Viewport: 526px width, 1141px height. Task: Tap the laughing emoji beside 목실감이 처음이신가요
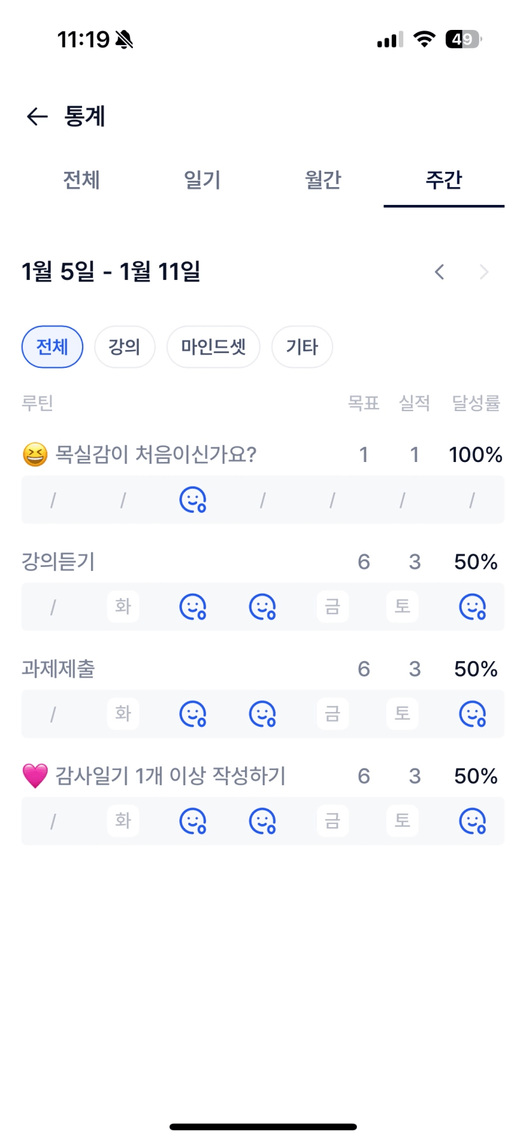pyautogui.click(x=35, y=455)
